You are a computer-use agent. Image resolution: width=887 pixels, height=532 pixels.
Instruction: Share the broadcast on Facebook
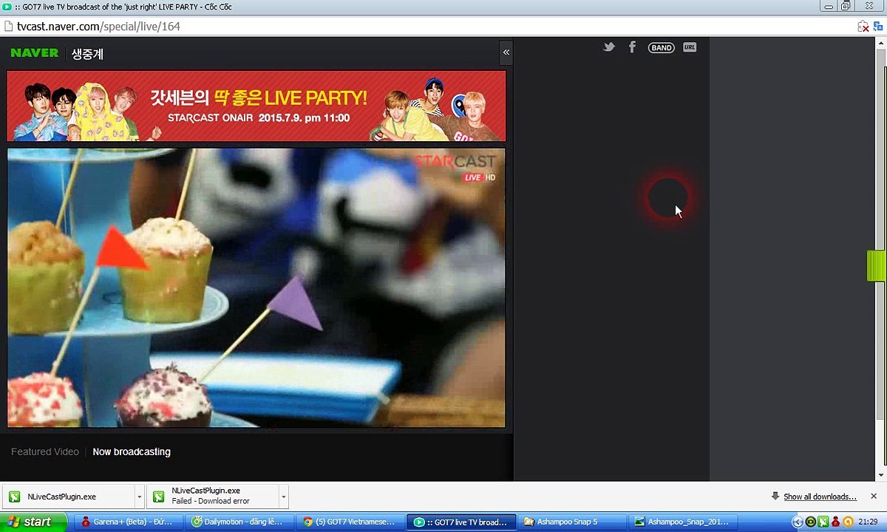point(632,47)
